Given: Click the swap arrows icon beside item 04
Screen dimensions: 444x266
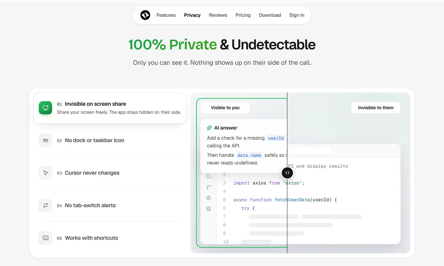Looking at the screenshot, I should click(45, 205).
